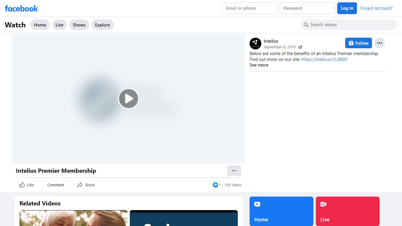
Task: Click the 156 Views text
Action: point(233,185)
